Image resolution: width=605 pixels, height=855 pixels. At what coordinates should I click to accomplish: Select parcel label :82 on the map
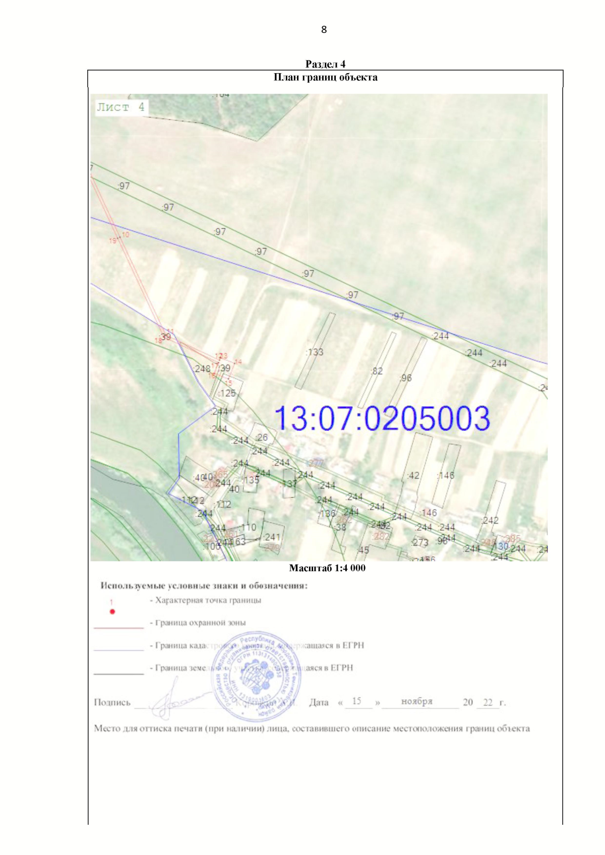pyautogui.click(x=377, y=371)
